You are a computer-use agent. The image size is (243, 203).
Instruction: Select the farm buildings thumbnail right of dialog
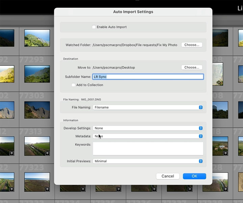point(220,146)
